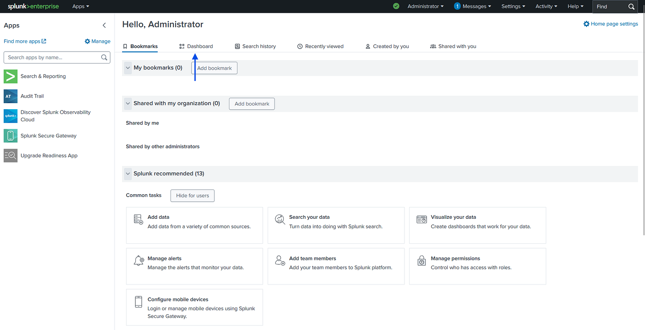
Task: Collapse the My bookmarks section
Action: tap(128, 68)
